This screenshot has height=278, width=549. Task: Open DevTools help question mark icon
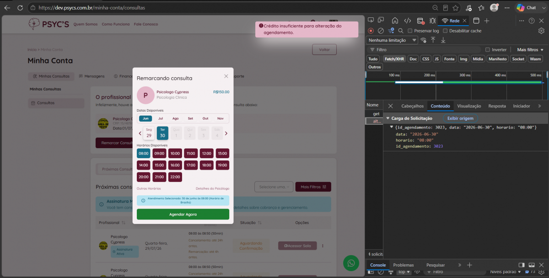point(532,21)
